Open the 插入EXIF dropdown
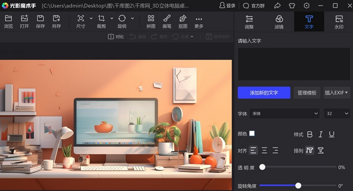The height and width of the screenshot is (191, 353). (x=337, y=93)
